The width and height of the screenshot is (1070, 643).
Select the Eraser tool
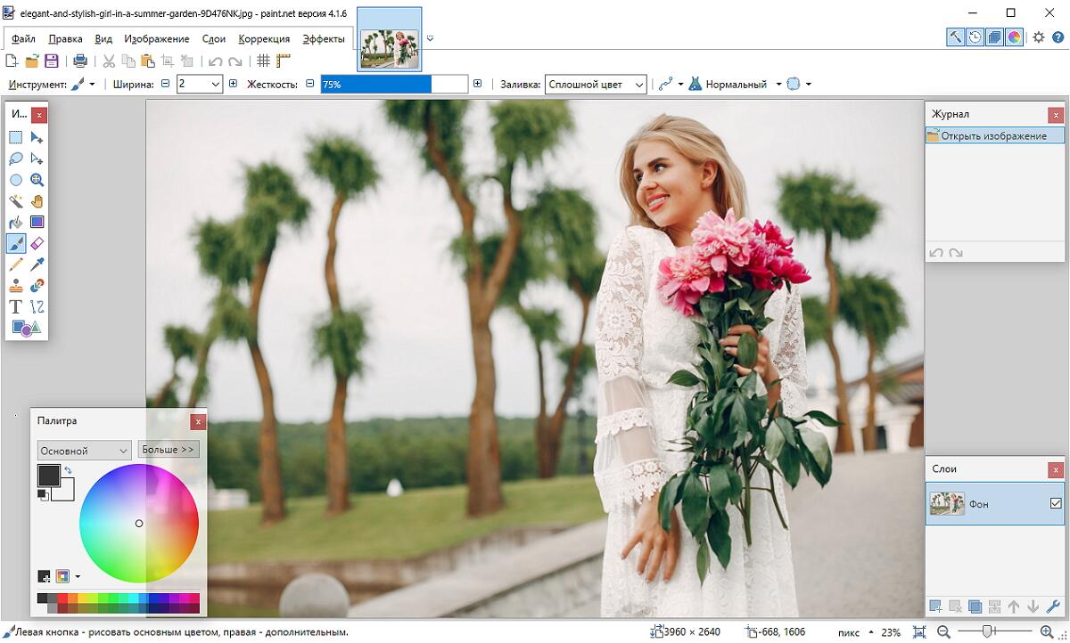pos(37,243)
